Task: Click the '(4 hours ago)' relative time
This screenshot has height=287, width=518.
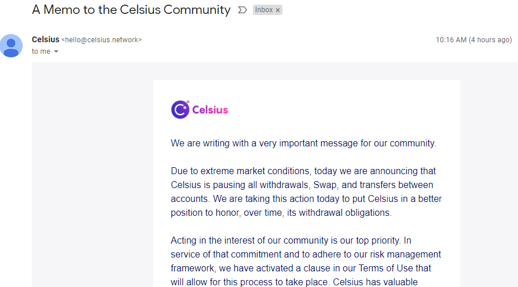Action: click(x=490, y=40)
